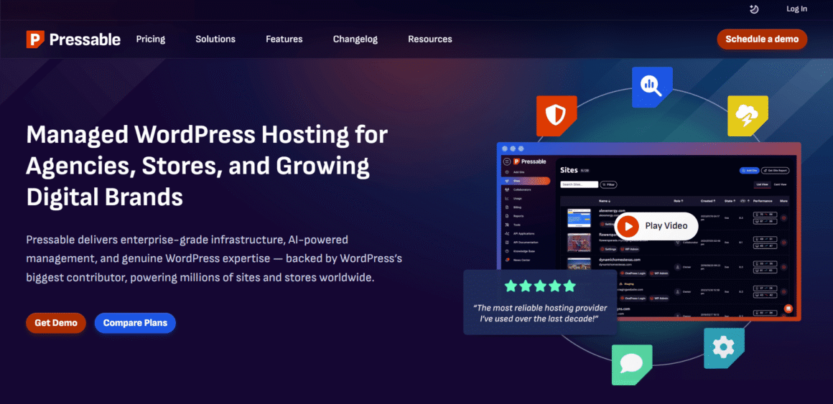Click the Schedule a demo button
833x404 pixels.
(x=762, y=39)
